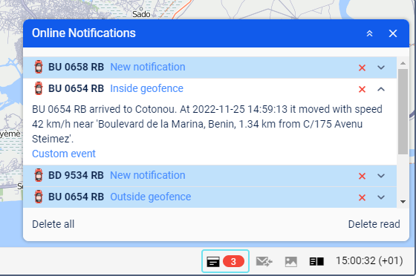Click the car icon beside BD 9534 RB
416x276 pixels.
39,175
